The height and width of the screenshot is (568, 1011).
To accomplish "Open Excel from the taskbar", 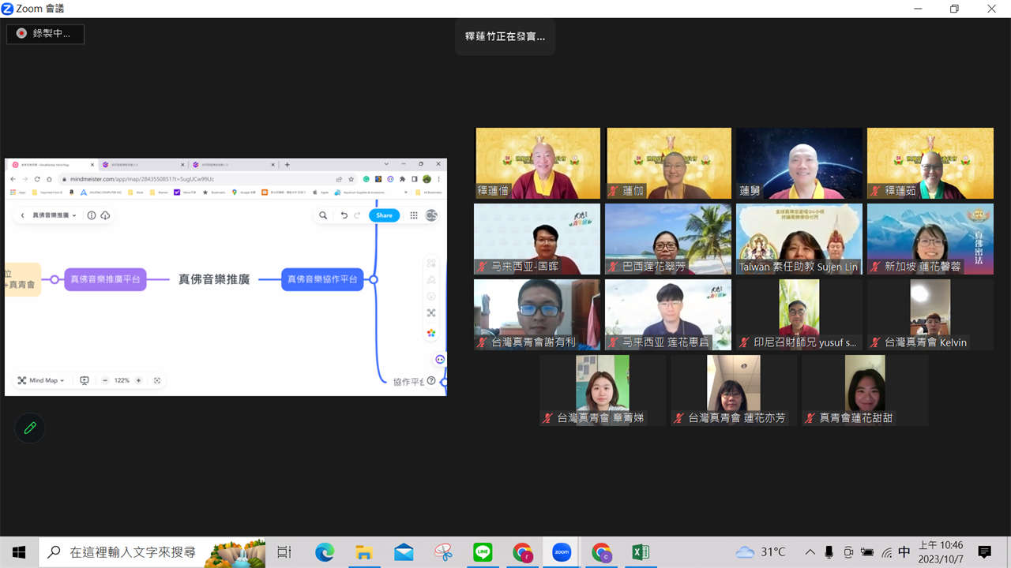I will [x=641, y=552].
